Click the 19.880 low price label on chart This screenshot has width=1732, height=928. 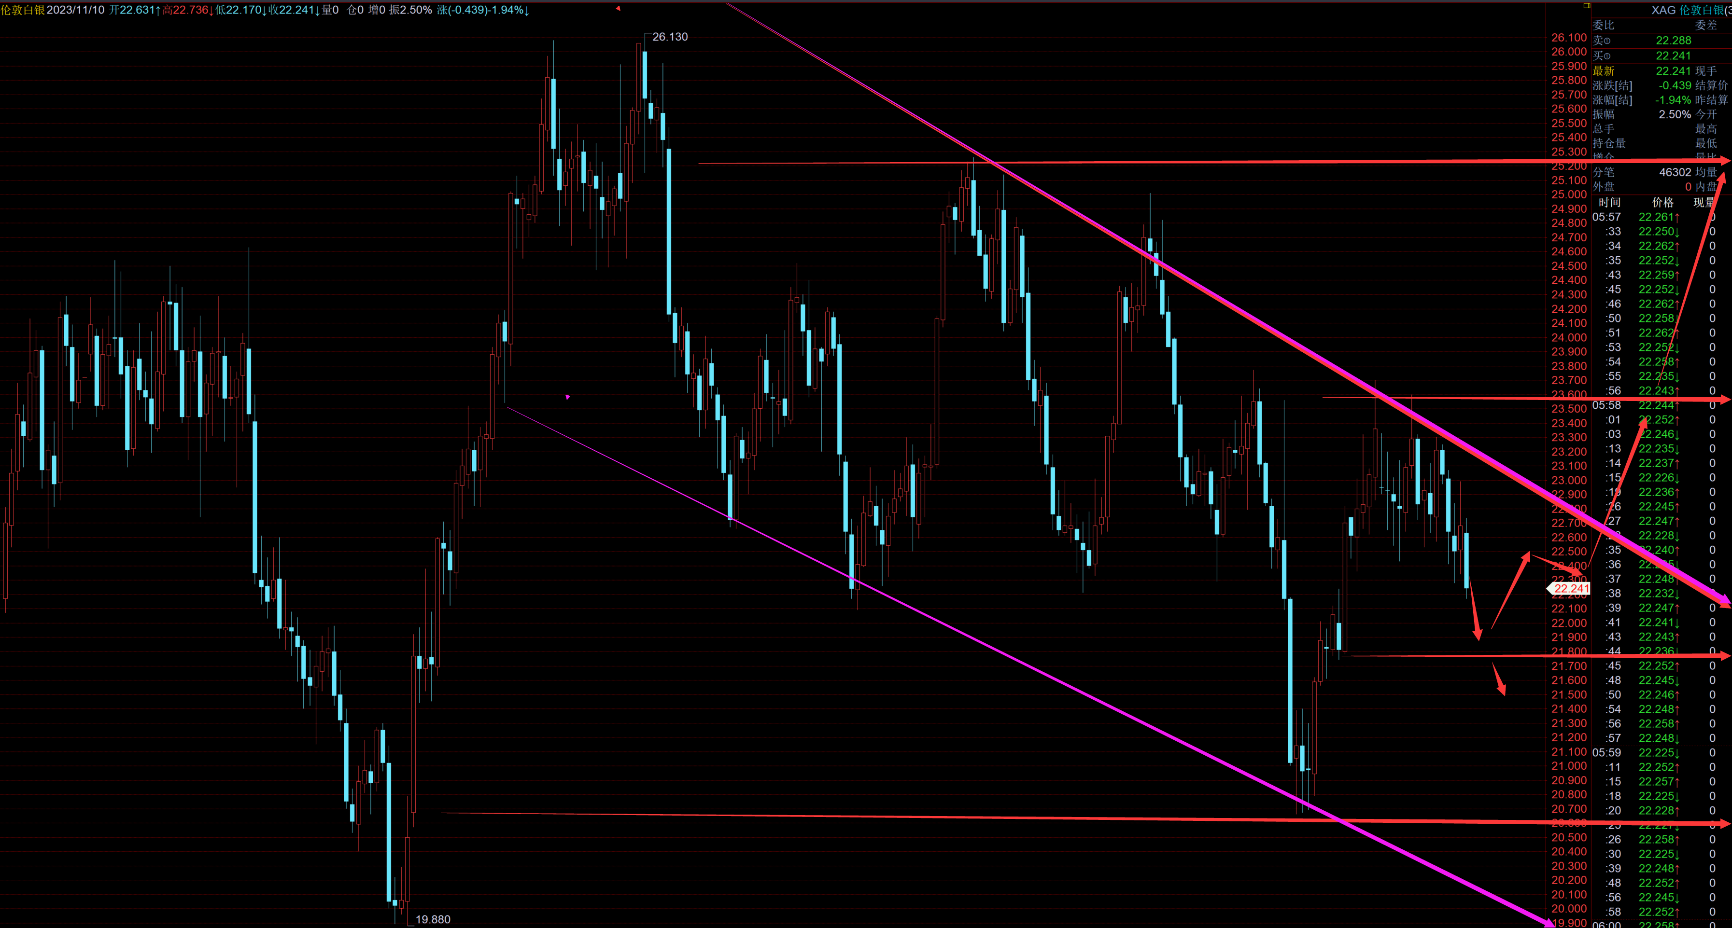pyautogui.click(x=433, y=919)
